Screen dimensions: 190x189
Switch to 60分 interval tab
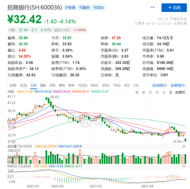point(95,86)
